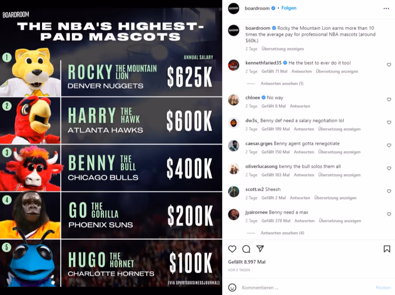Like jyairornee's comment heart
The width and height of the screenshot is (395, 295).
(389, 214)
